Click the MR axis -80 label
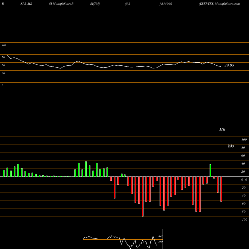The width and height of the screenshot is (249, 249). click(243, 212)
